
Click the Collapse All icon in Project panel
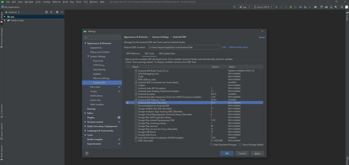pos(51,12)
